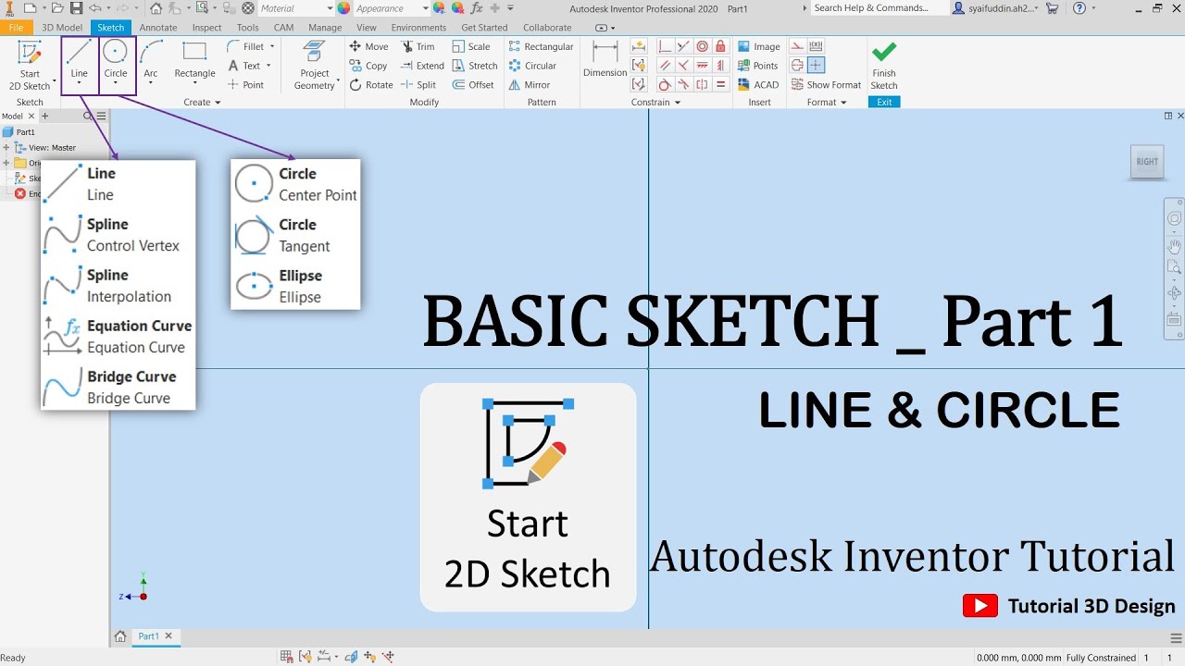Choose the Fillet tool
This screenshot has width=1185, height=666.
click(x=246, y=46)
